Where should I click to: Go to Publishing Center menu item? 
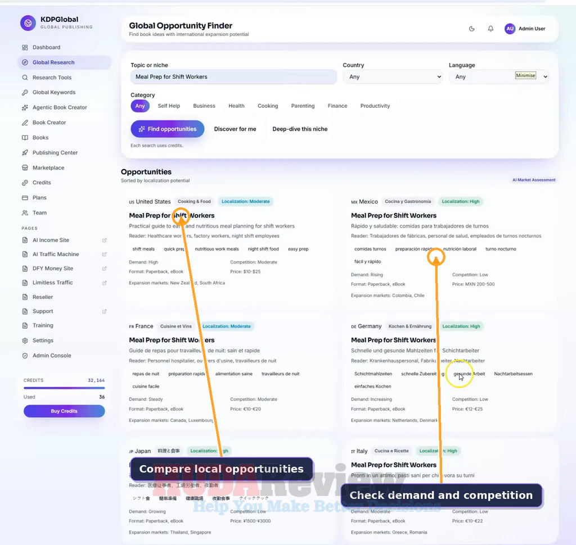click(64, 153)
